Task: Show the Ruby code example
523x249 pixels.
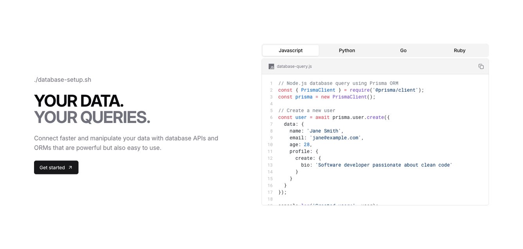Action: (x=460, y=51)
